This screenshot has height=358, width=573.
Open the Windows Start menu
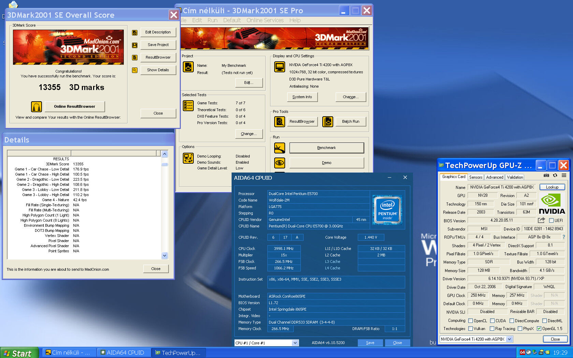[x=19, y=353]
